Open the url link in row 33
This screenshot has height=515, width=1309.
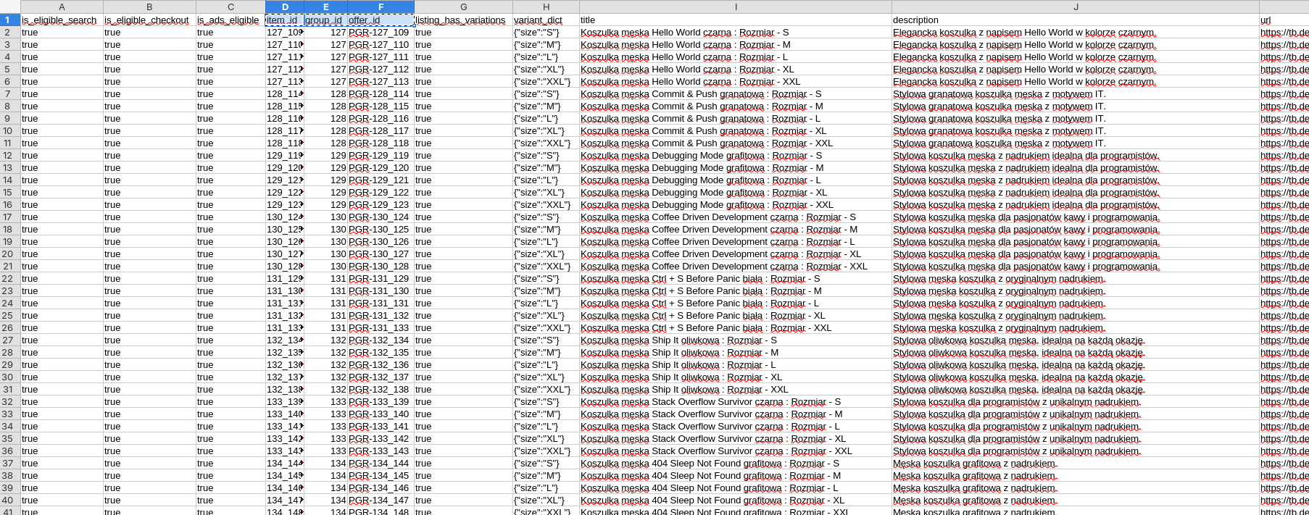pos(1284,414)
